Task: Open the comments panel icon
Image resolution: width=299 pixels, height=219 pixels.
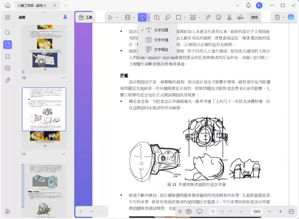Action: click(x=7, y=68)
